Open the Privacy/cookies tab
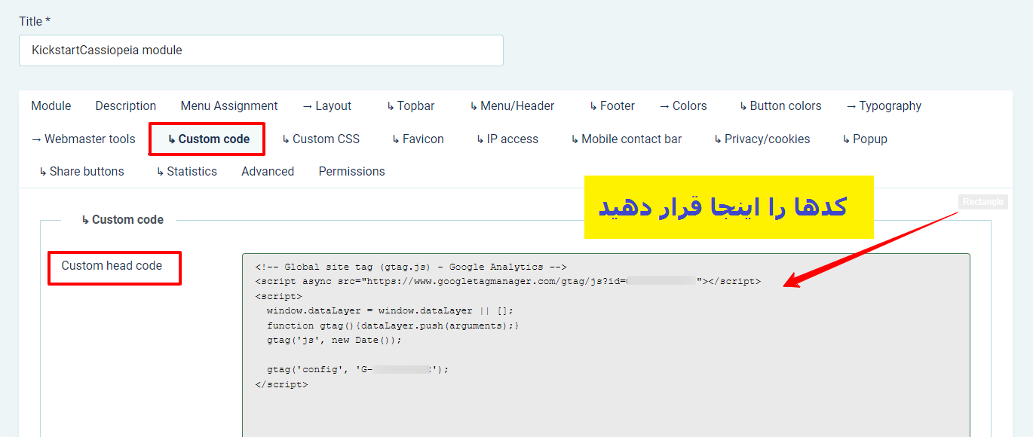The image size is (1033, 437). click(761, 139)
